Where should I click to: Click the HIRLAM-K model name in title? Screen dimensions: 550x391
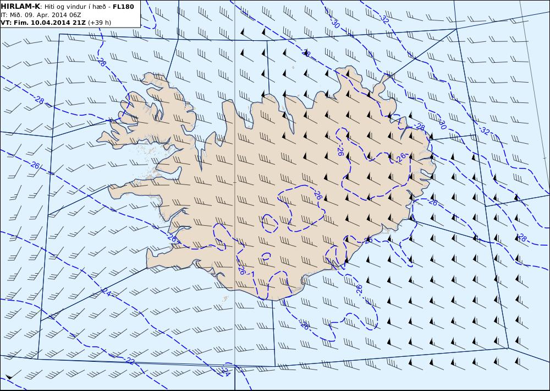point(21,7)
